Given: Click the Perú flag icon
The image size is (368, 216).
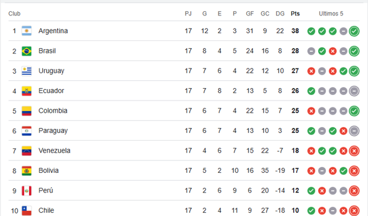Looking at the screenshot, I should pos(27,191).
